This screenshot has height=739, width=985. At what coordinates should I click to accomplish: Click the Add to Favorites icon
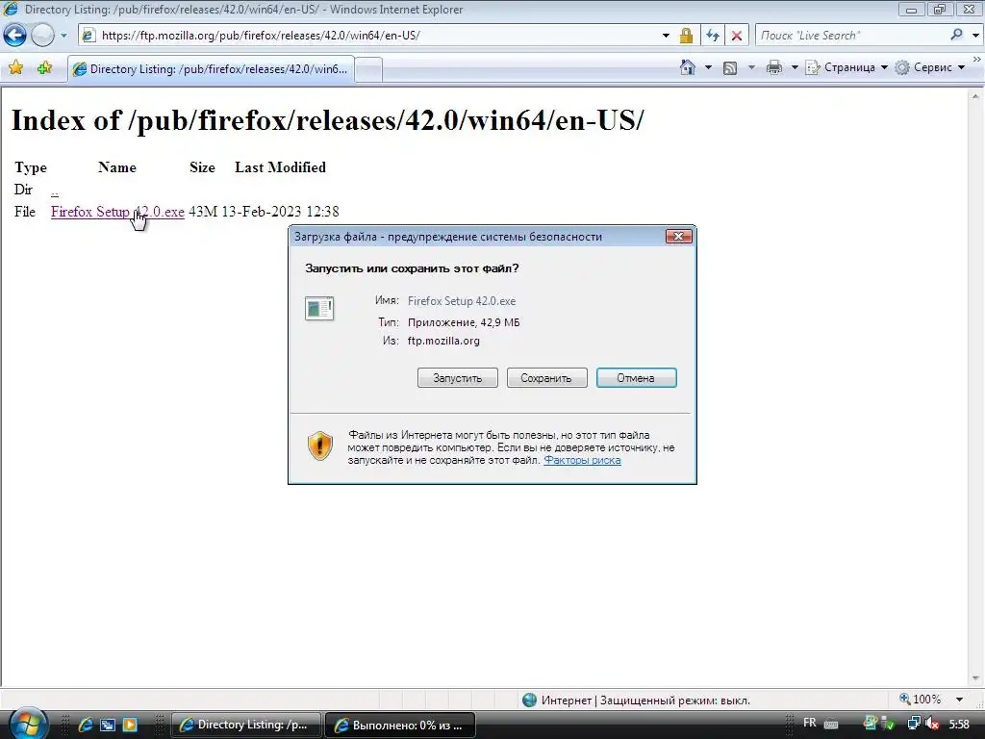[x=44, y=68]
